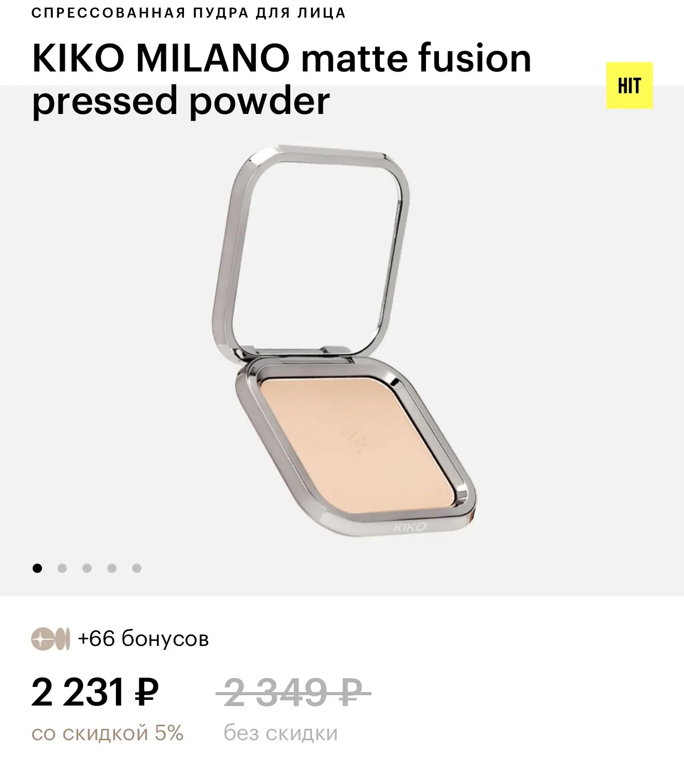Click the word powder in the title
Viewport: 684px width, 762px height.
tap(259, 99)
